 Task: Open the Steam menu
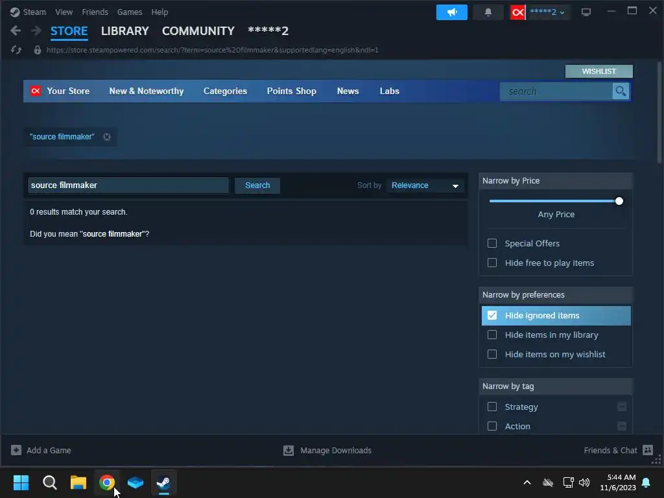click(34, 12)
